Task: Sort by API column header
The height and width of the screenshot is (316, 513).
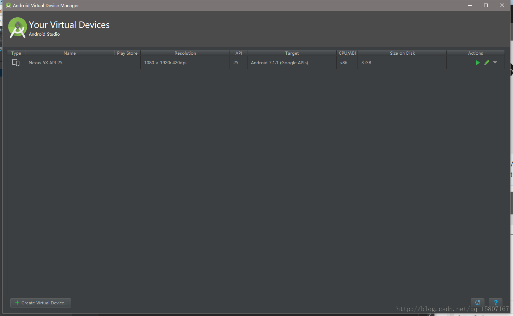Action: [239, 53]
